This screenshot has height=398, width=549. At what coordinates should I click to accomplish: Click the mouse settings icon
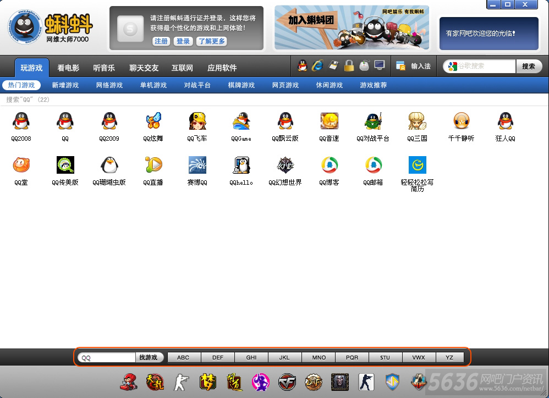[x=364, y=66]
